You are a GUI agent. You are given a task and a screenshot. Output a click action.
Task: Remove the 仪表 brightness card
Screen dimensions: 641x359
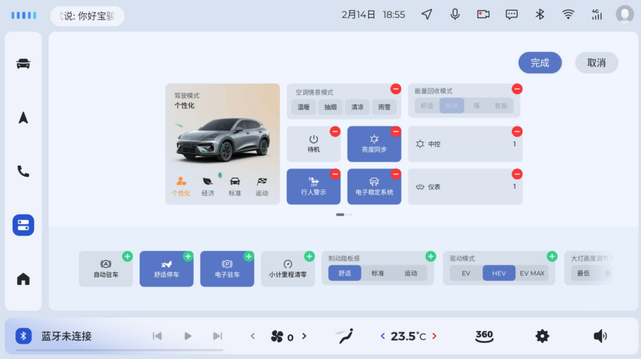pyautogui.click(x=517, y=174)
